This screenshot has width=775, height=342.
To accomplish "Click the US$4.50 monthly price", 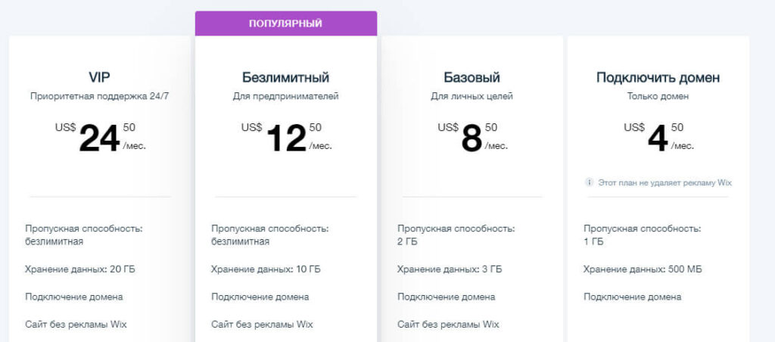I will [658, 138].
